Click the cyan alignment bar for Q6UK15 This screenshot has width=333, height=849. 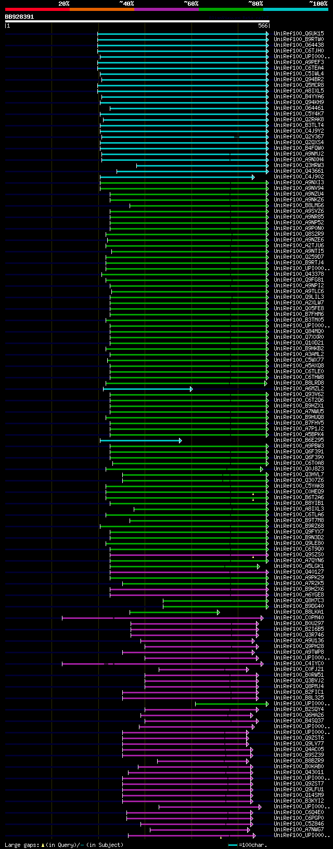coord(183,34)
